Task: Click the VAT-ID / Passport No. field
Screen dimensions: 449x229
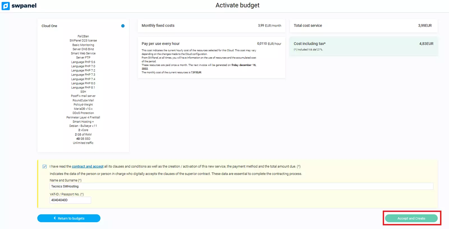Action: pos(70,200)
